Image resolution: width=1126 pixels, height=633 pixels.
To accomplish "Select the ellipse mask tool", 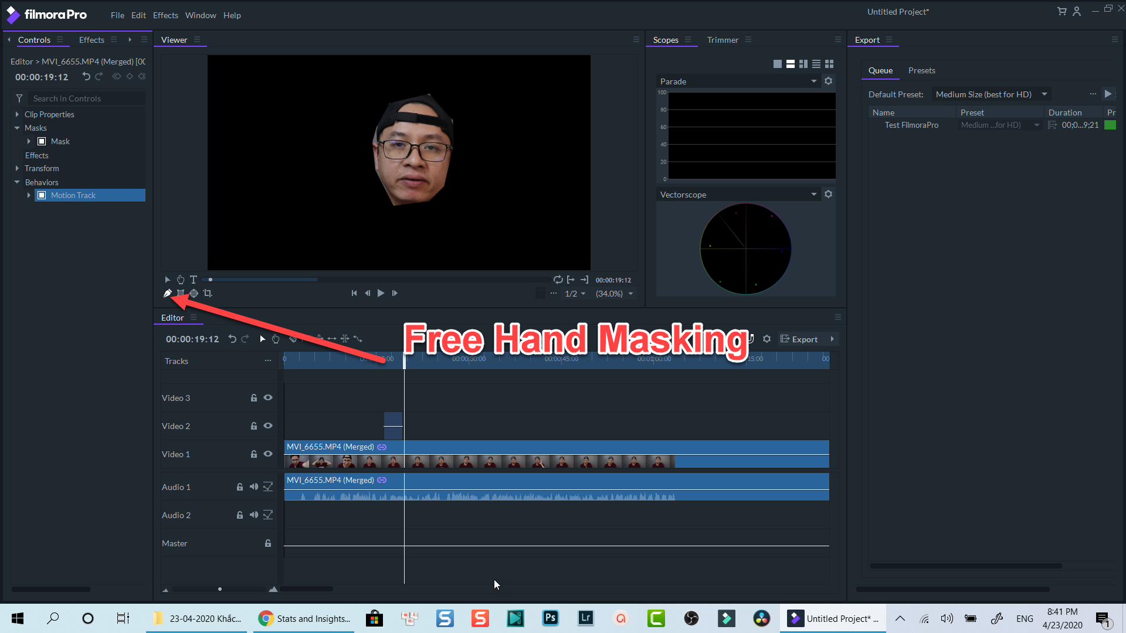I will (x=194, y=293).
